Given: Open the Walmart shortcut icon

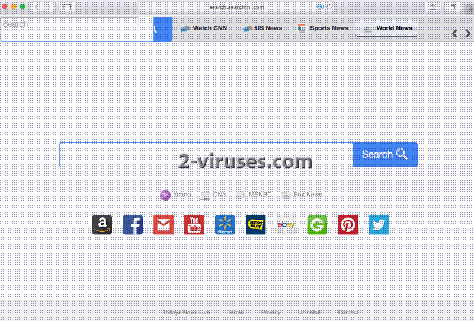Looking at the screenshot, I should [225, 225].
